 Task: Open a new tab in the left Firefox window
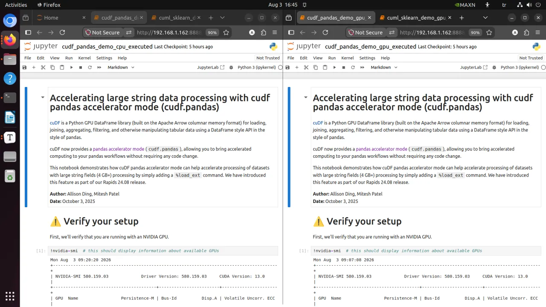coord(211,18)
